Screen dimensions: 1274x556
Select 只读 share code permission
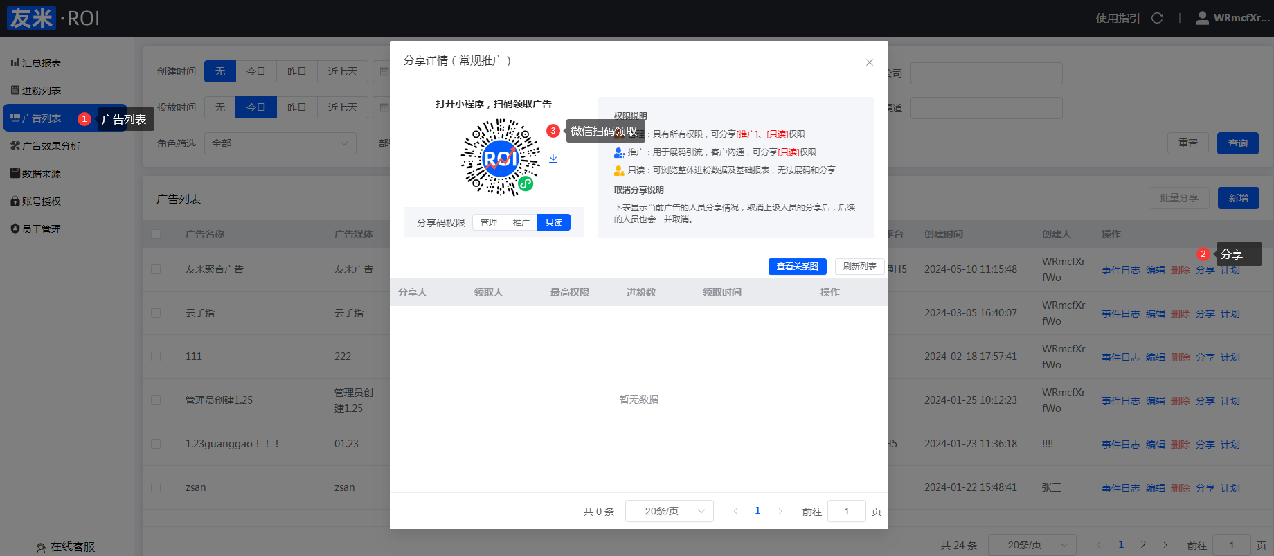point(554,222)
